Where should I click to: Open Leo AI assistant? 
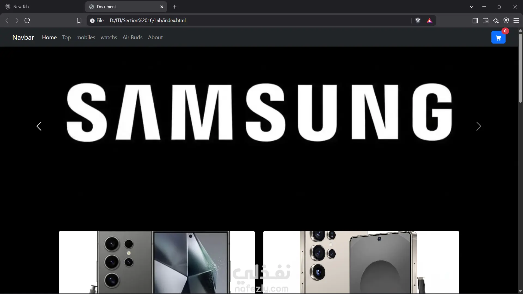click(496, 20)
